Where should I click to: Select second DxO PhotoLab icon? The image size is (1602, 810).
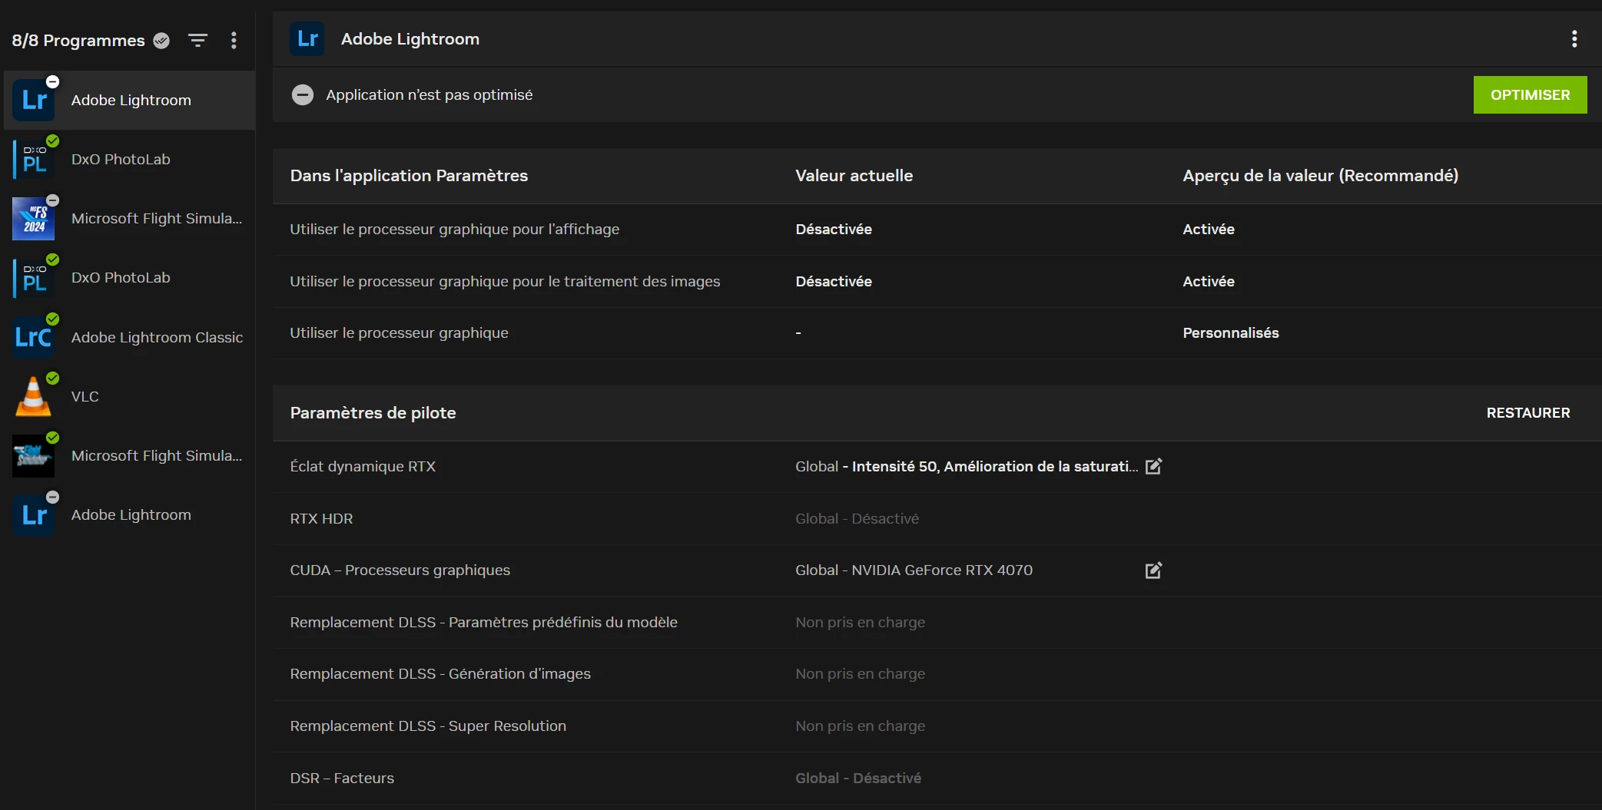pos(34,277)
